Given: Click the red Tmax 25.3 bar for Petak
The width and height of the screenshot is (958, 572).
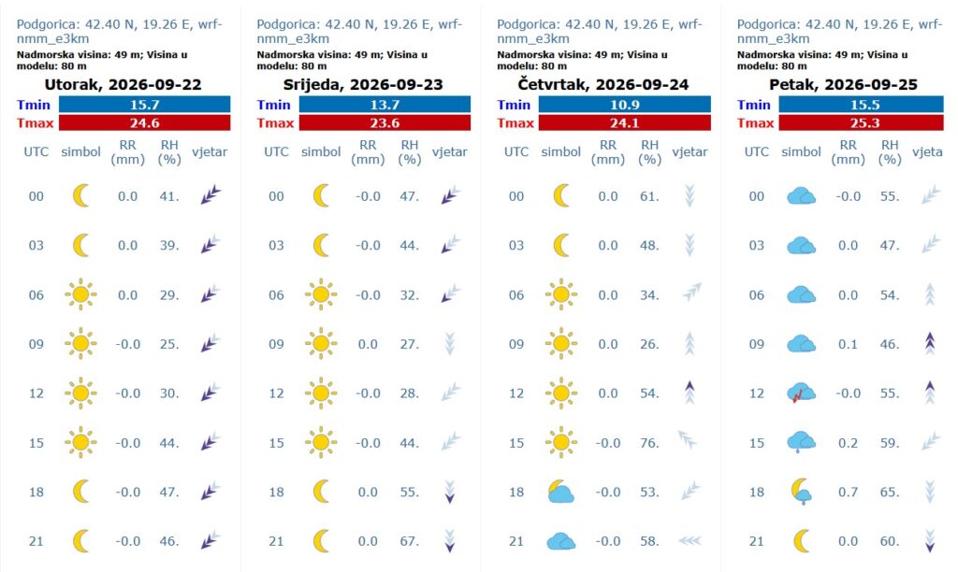Looking at the screenshot, I should [x=861, y=122].
